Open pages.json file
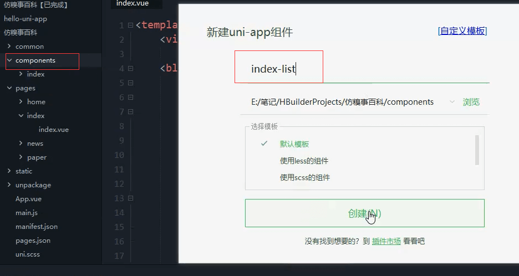Image resolution: width=519 pixels, height=276 pixels. tap(33, 241)
